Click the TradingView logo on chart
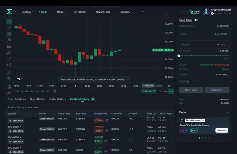Viewport: 237px width, 154px height. coord(18,79)
